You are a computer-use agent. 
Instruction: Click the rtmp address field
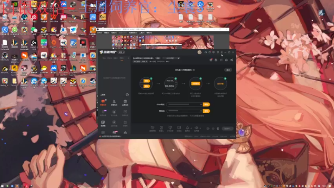coord(185,104)
